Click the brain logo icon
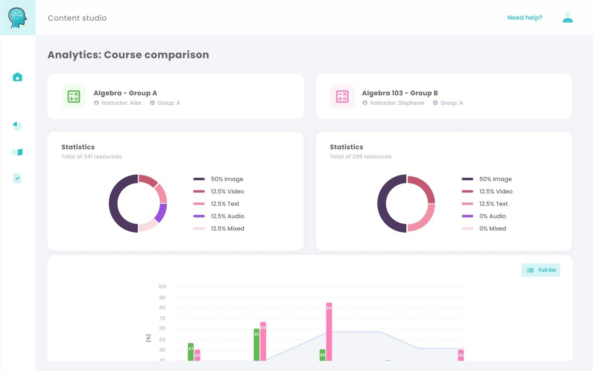The width and height of the screenshot is (593, 371). 18,18
